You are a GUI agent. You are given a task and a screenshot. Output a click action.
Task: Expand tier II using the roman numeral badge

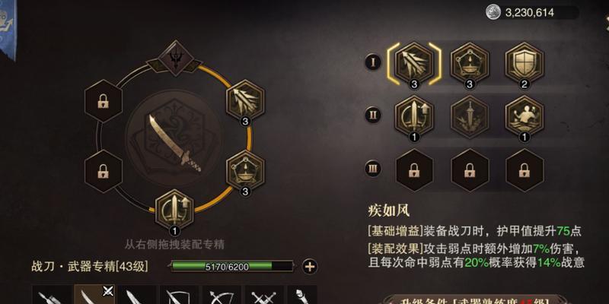click(373, 116)
